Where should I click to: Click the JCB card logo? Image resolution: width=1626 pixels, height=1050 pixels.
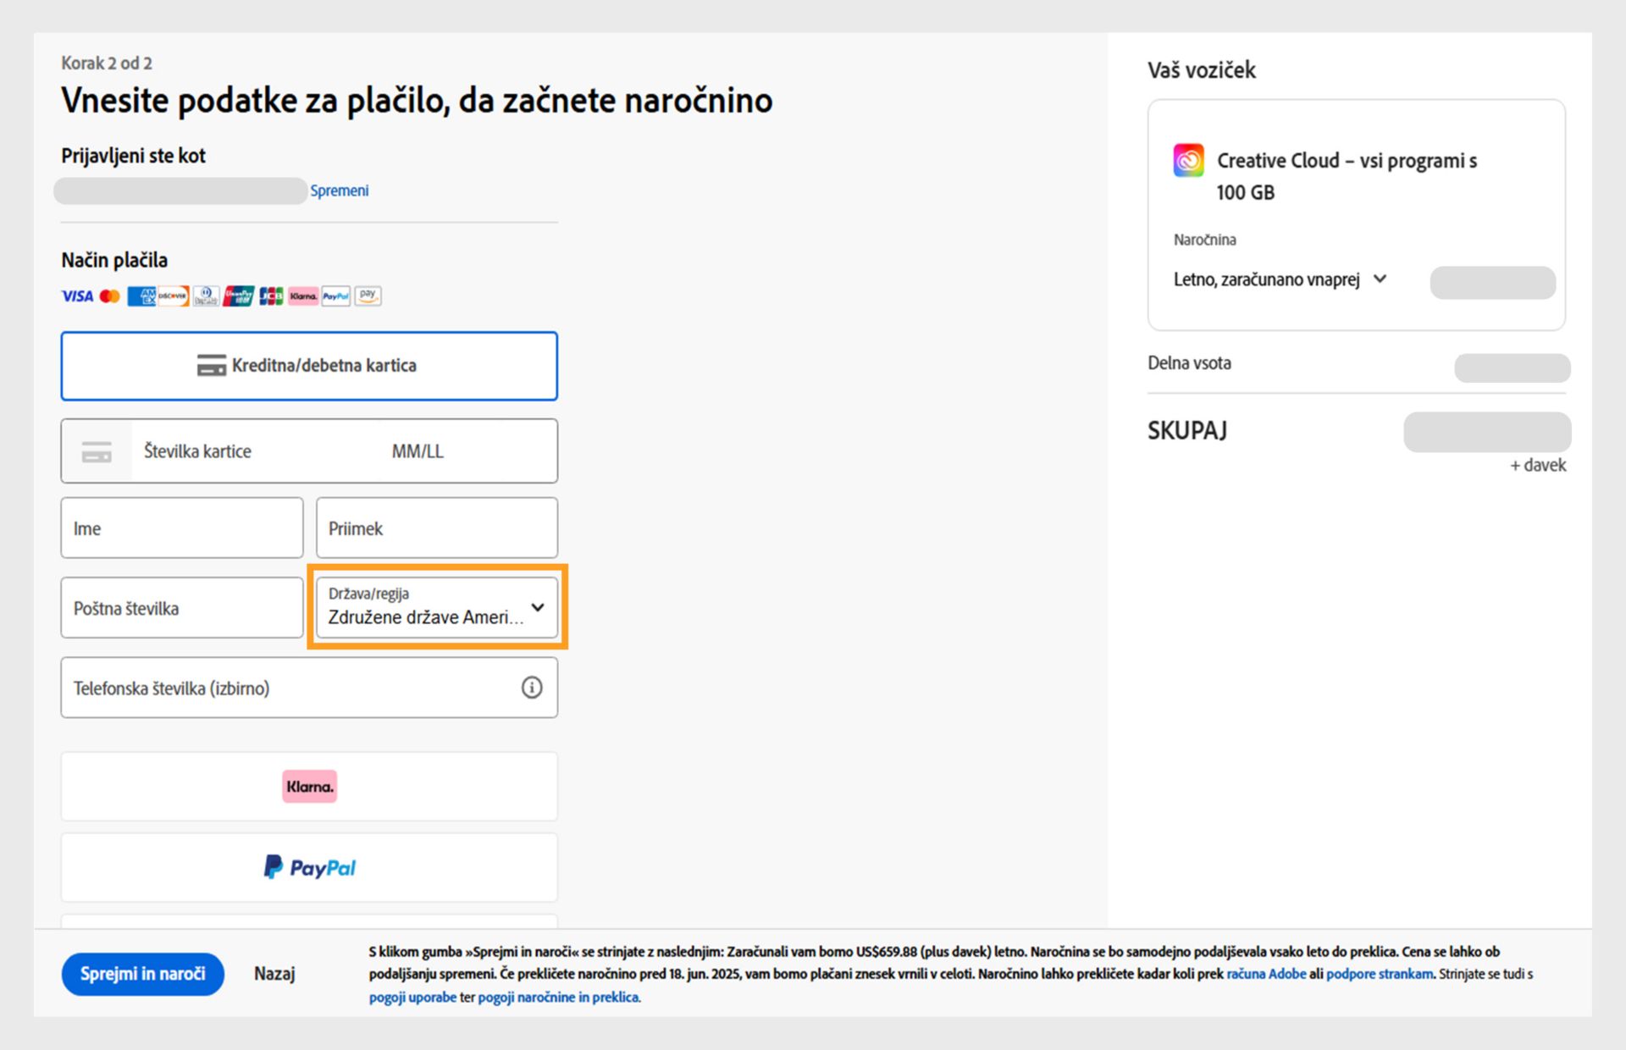coord(271,296)
